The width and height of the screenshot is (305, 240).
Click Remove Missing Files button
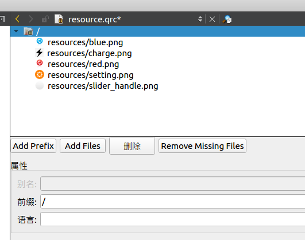(203, 146)
